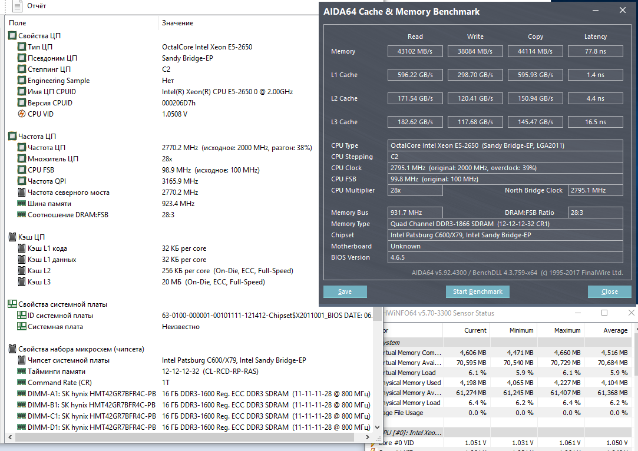Click the Start Benchmark button

[478, 291]
